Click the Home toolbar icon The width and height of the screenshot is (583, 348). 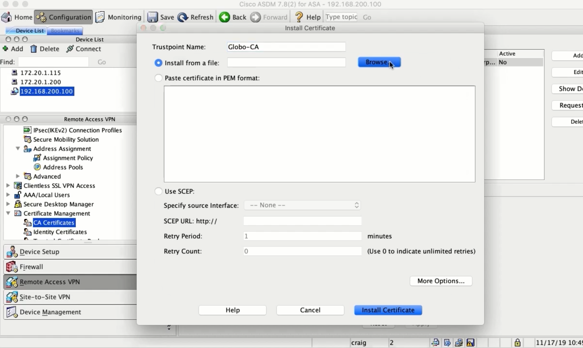pos(7,17)
